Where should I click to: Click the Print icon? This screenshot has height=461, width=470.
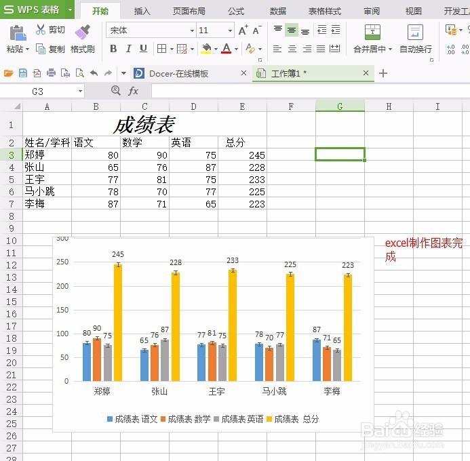(51, 73)
